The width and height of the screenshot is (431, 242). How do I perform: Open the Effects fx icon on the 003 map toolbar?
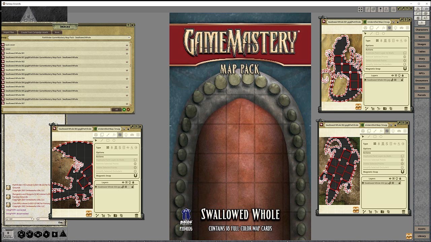[x=114, y=135]
